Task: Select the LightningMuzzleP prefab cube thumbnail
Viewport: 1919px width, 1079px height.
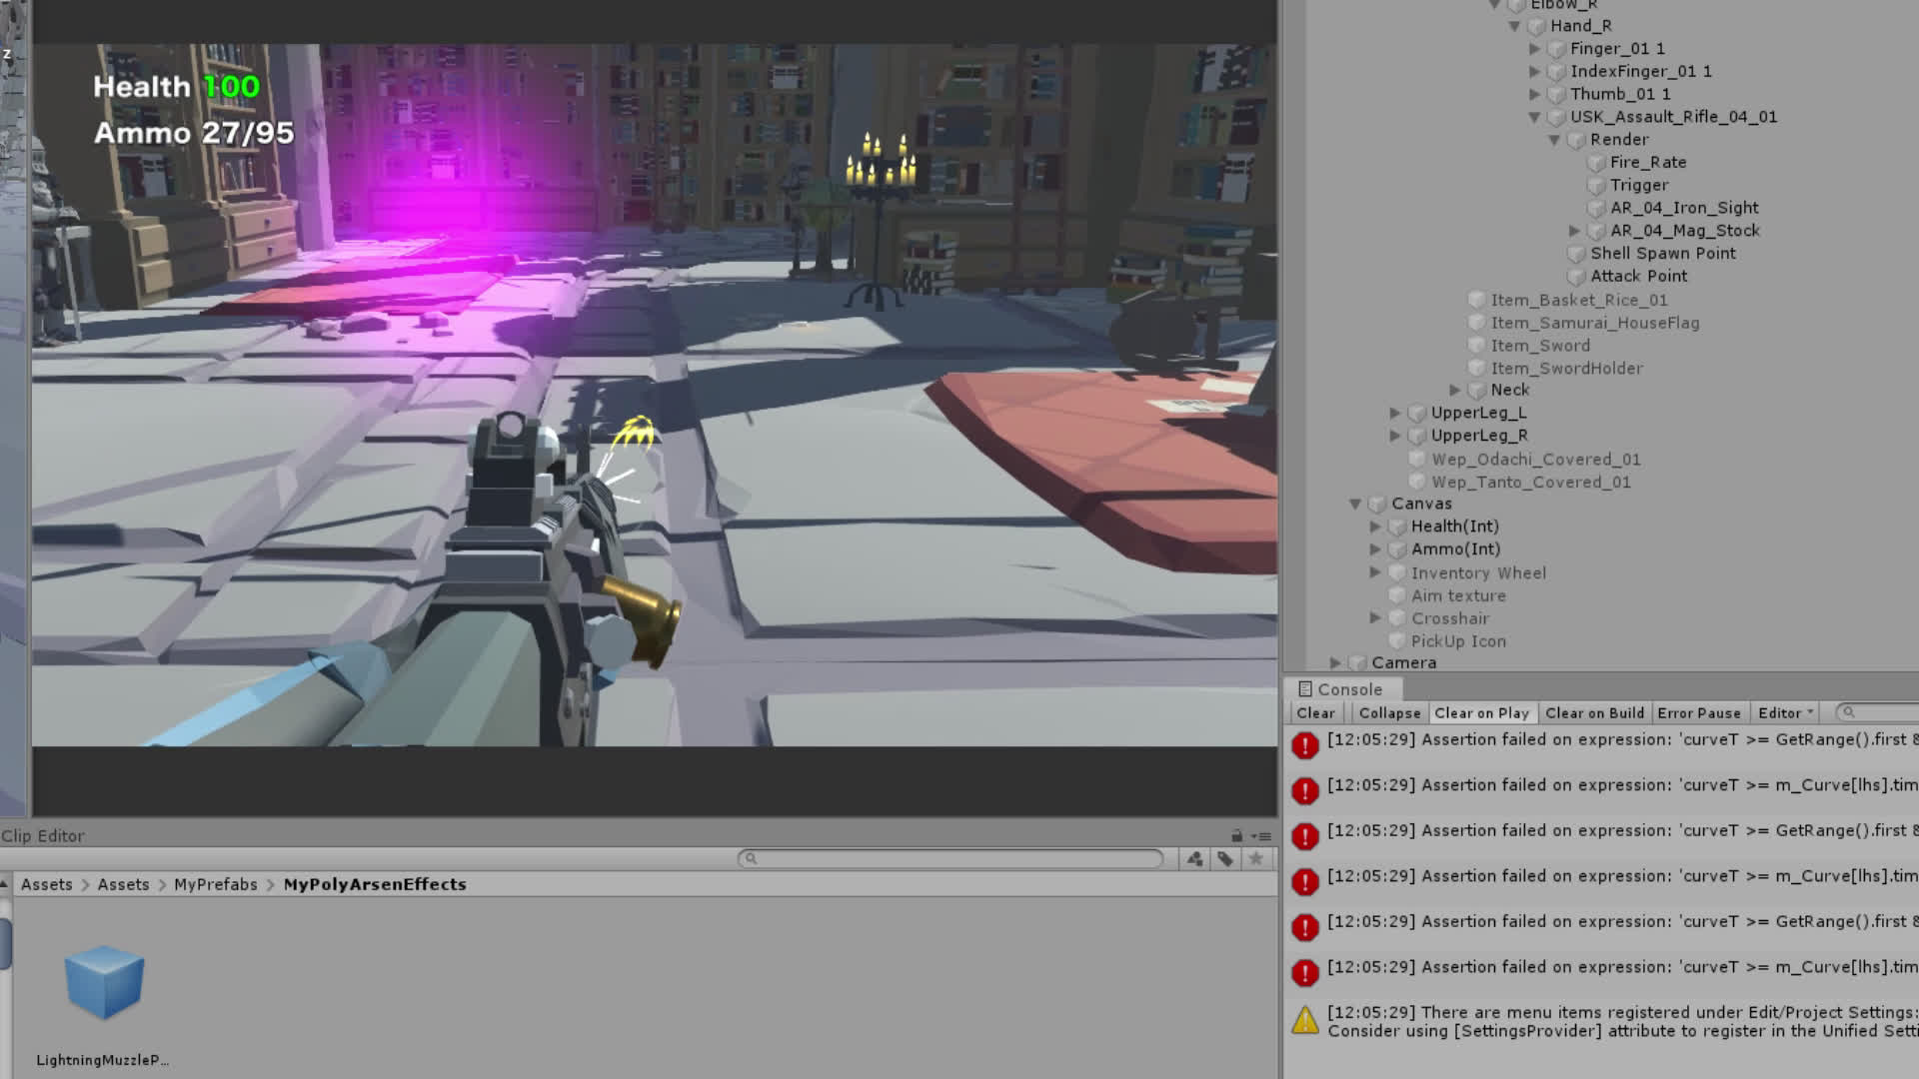Action: 104,983
